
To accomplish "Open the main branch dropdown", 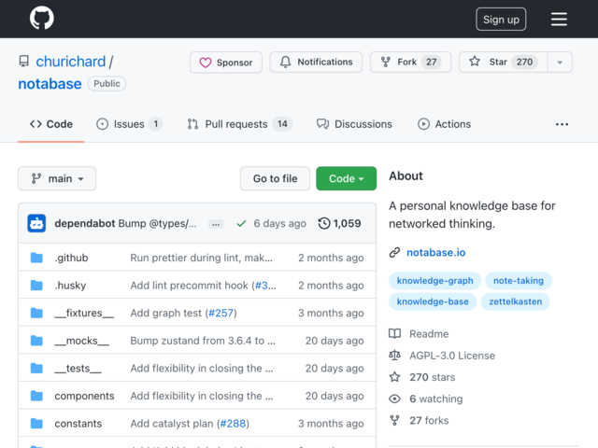I will (57, 178).
